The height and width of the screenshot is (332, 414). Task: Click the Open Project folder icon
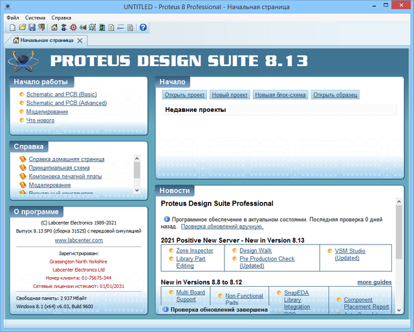[22, 27]
